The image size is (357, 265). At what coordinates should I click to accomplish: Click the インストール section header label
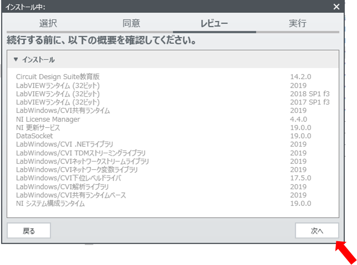tap(38, 60)
